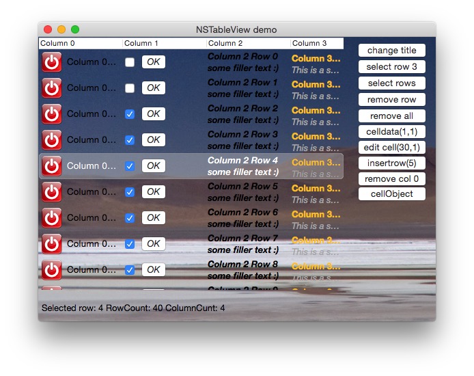Screen dimensions: 474x376
Task: Click the OK button in row 6
Action: [x=154, y=218]
